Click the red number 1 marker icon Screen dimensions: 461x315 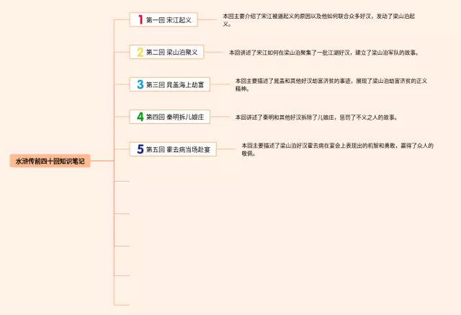coord(140,19)
